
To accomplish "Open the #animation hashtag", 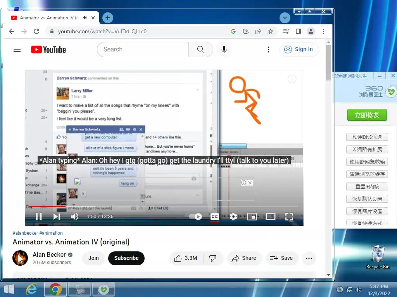I will (51, 233).
